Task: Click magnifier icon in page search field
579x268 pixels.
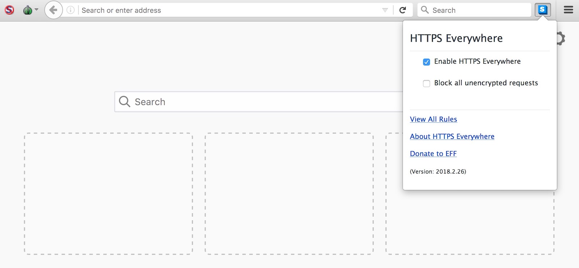Action: pyautogui.click(x=124, y=102)
